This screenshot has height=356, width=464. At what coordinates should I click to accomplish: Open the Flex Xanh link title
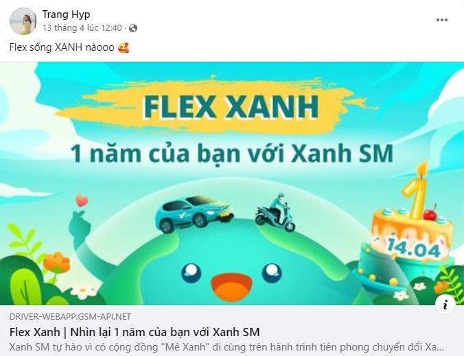[135, 332]
